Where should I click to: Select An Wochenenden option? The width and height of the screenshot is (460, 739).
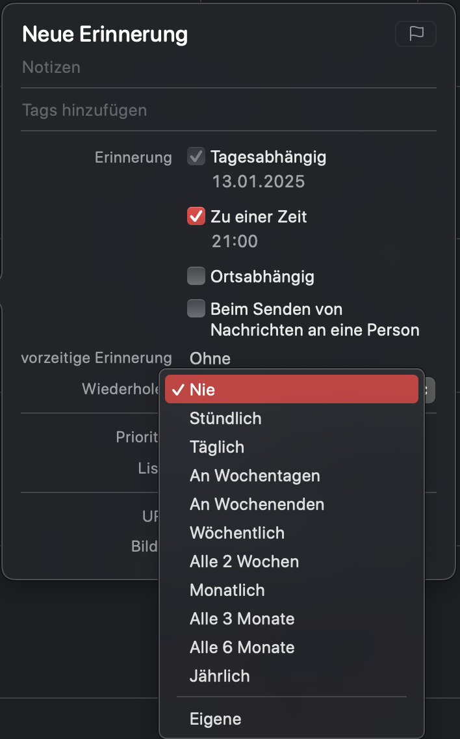(x=257, y=504)
